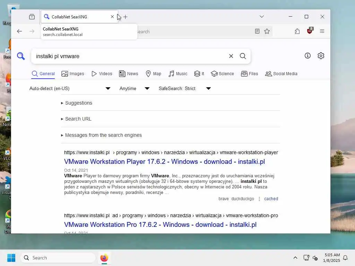
Task: Click the SearXNG magnifier logo
Action: 21,56
